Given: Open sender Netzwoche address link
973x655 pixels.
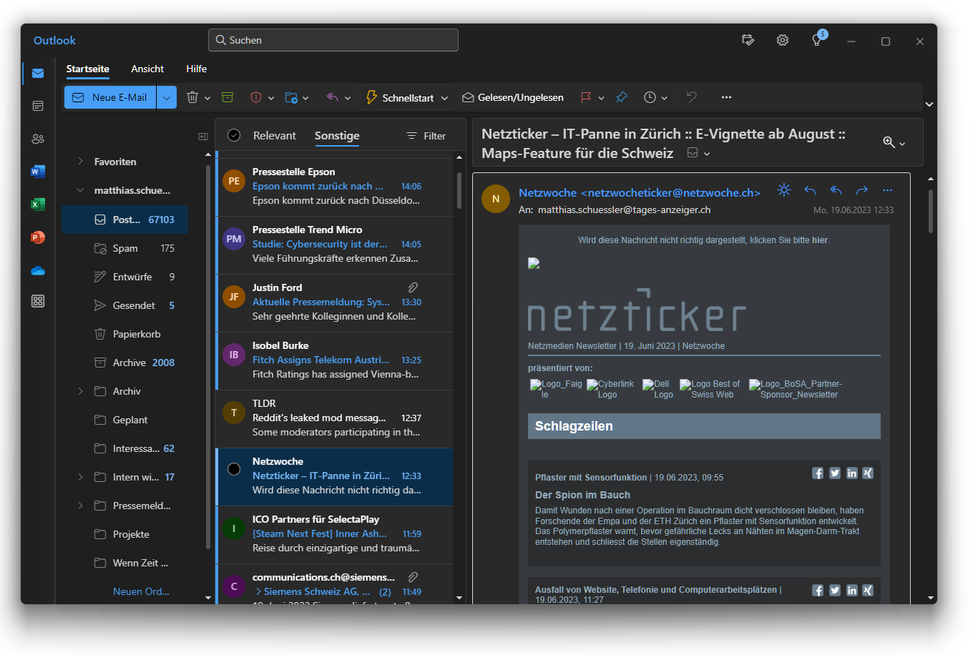Looking at the screenshot, I should [x=640, y=192].
